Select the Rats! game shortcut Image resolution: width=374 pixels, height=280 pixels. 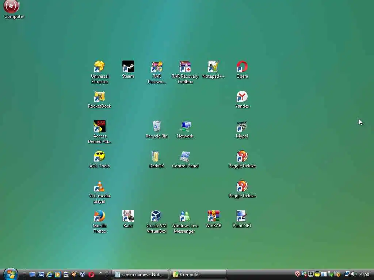pos(128,219)
